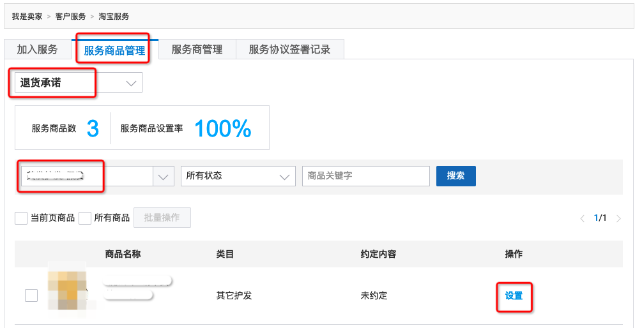Go to previous page arrow
This screenshot has height=328, width=635.
click(583, 218)
